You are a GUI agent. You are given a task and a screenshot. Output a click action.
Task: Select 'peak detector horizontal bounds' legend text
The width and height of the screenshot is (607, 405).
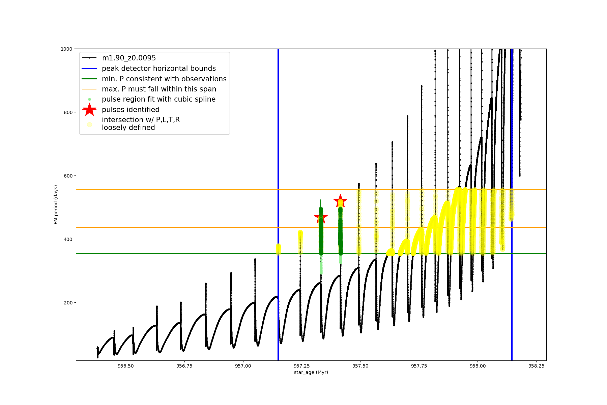159,69
